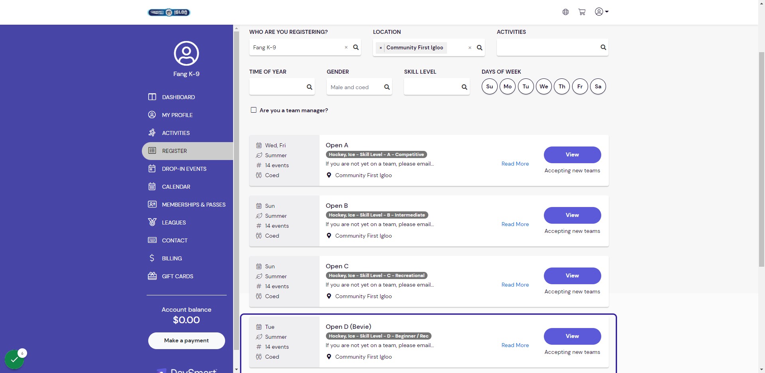Screen dimensions: 765x373
Task: Toggle the Mo day filter
Action: coord(508,86)
